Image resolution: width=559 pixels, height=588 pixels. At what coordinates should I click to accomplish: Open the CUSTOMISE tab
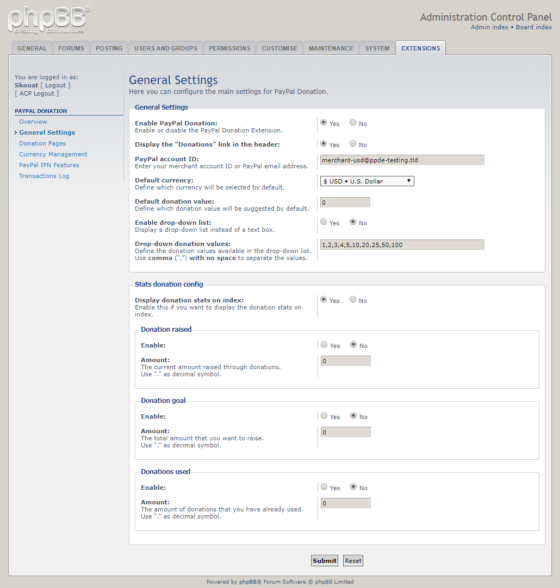[x=279, y=48]
